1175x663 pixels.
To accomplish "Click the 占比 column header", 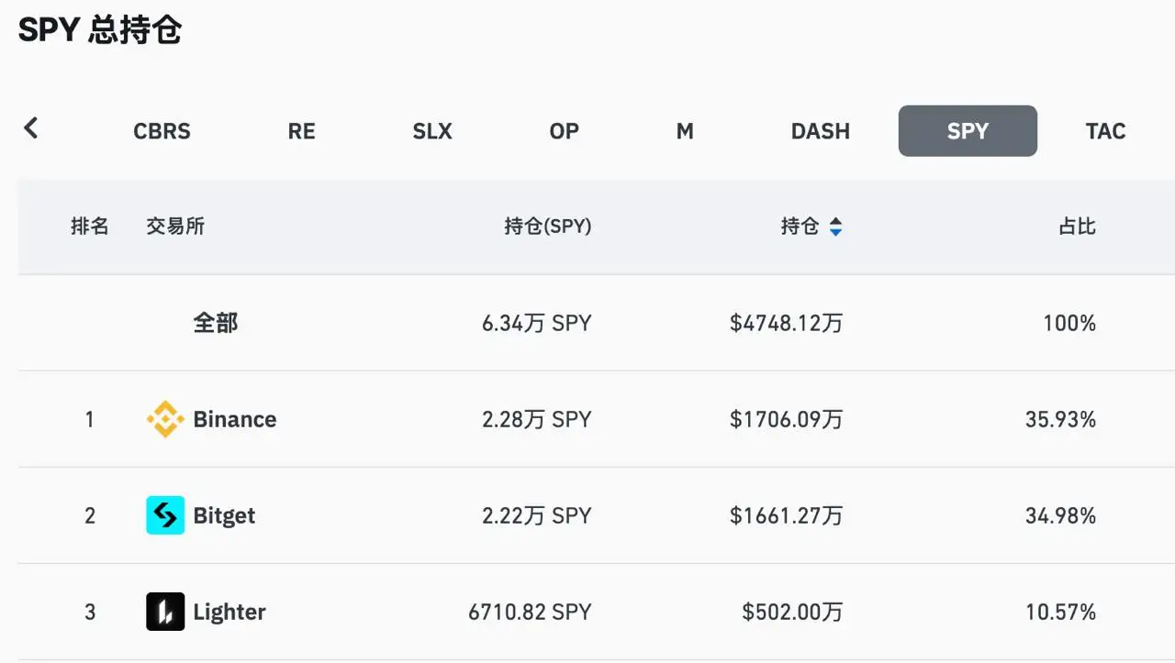I will coord(1077,227).
